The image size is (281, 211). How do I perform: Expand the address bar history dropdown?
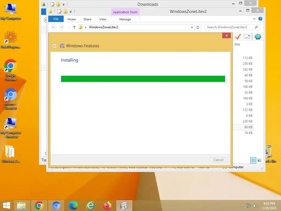point(192,27)
